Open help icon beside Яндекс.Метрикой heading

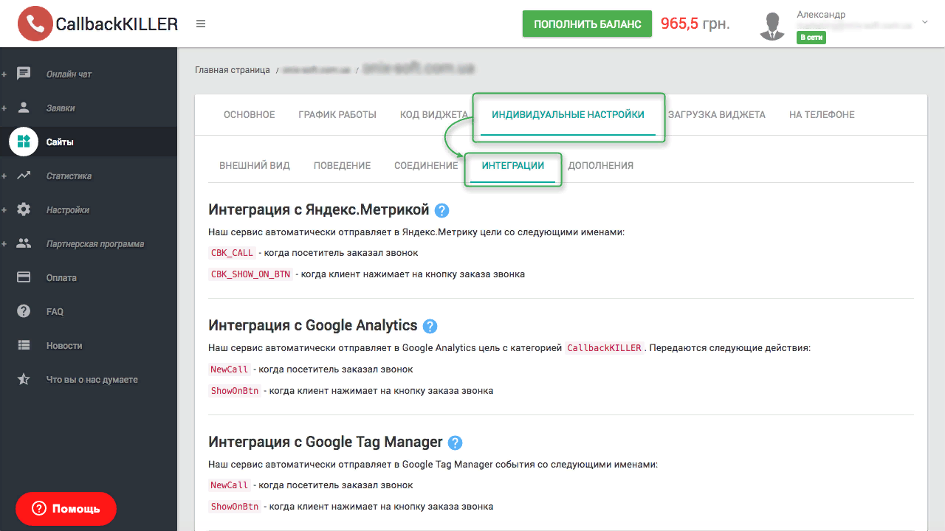441,210
